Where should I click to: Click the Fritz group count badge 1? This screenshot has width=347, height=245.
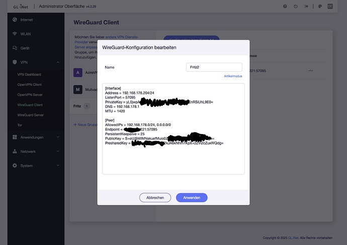click(x=86, y=106)
